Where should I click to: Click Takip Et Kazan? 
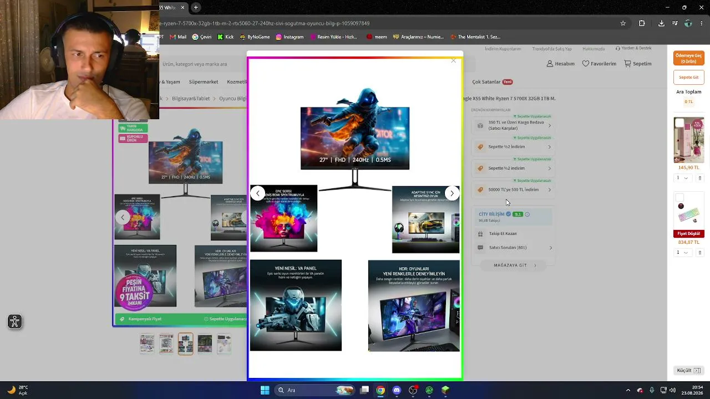[503, 234]
